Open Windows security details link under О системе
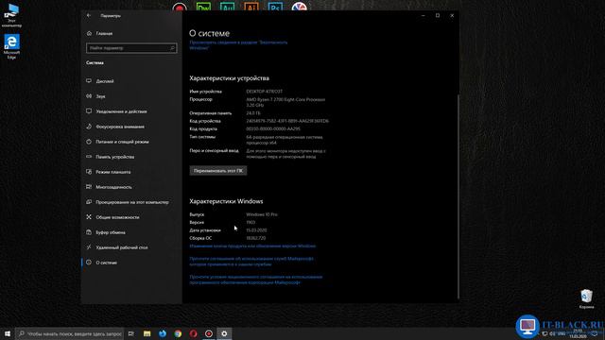 click(238, 45)
